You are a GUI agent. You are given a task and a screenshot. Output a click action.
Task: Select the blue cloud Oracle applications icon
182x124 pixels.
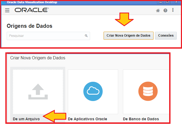[93, 91]
